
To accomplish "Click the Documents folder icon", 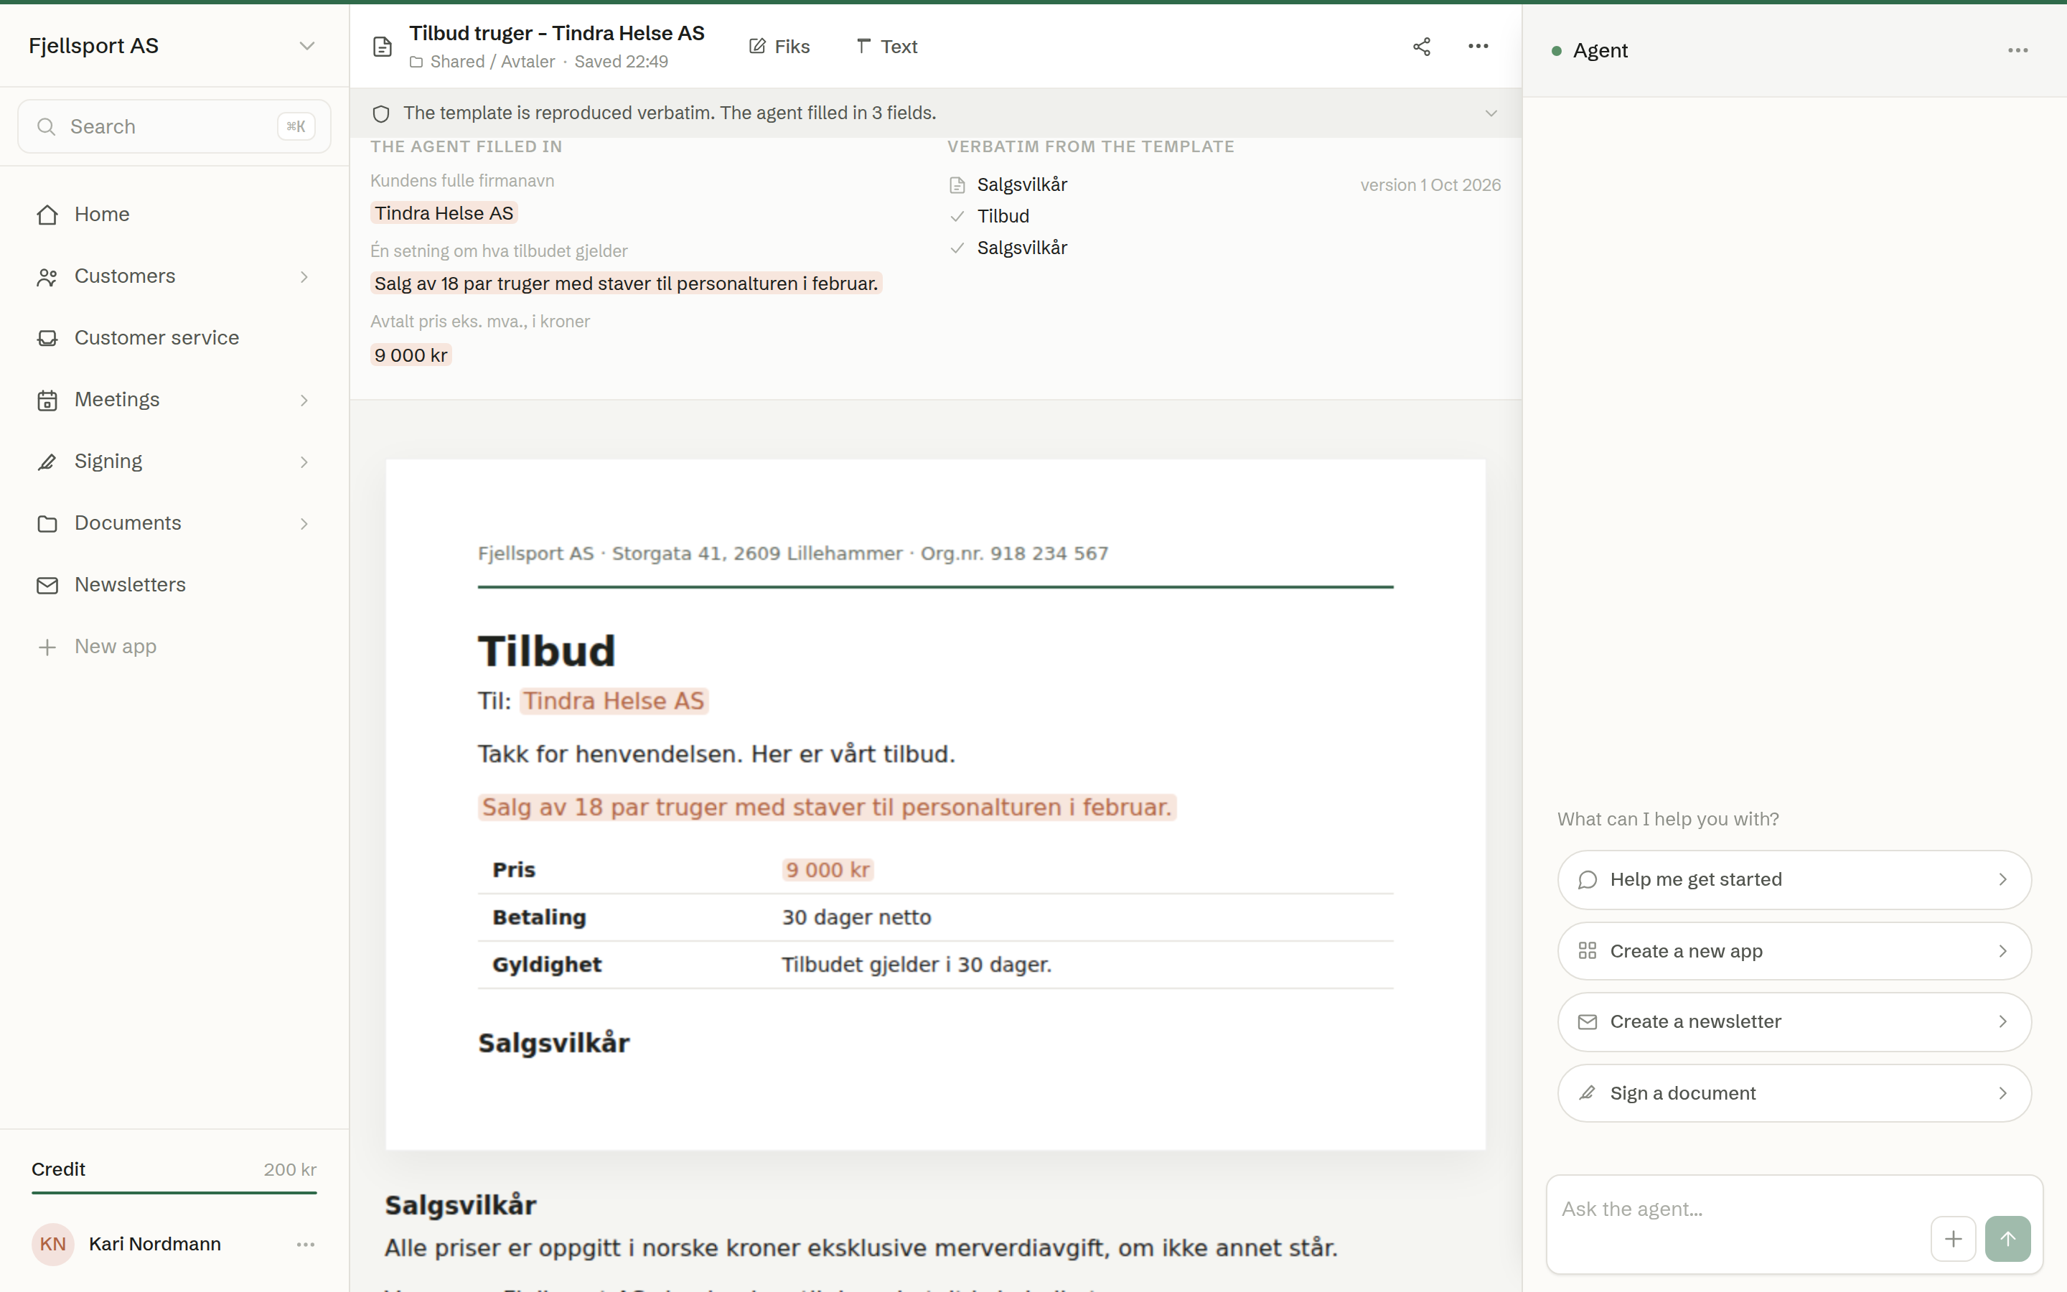I will [47, 523].
